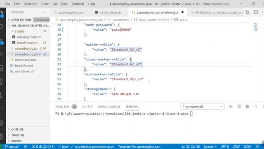
Task: Click the "Standard_D2s_v3" value on line 25
Action: tap(127, 79)
